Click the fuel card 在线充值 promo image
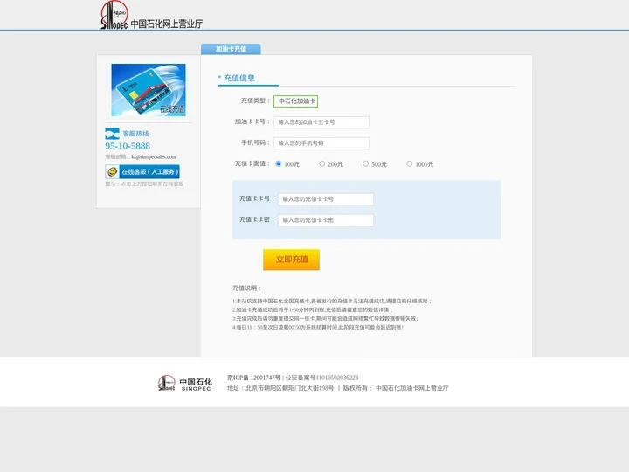Image resolution: width=629 pixels, height=472 pixels. point(149,90)
